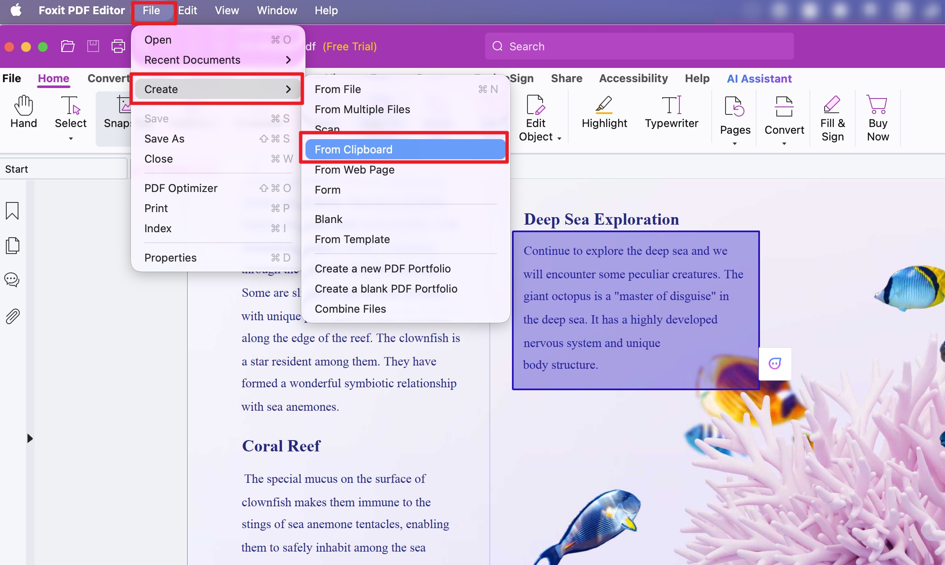Choose From Clipboard in Create submenu

point(405,150)
